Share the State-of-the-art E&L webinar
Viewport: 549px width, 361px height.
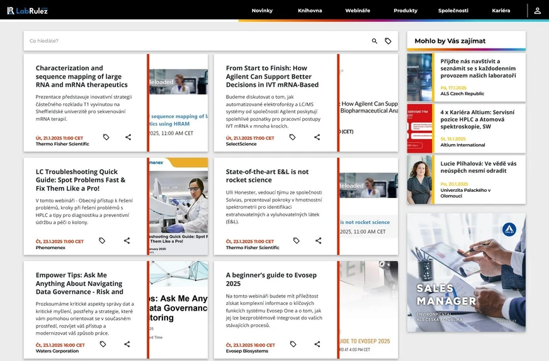tap(319, 241)
